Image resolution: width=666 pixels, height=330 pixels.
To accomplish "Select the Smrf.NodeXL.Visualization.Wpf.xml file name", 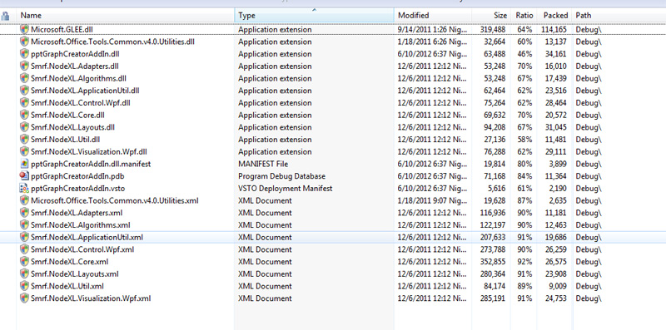I will coord(91,298).
